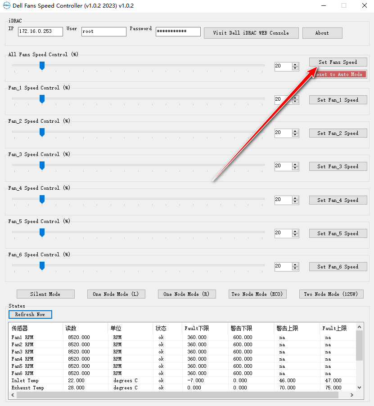
Task: Click the Fan_6 speed slider thumb
Action: [x=42, y=266]
